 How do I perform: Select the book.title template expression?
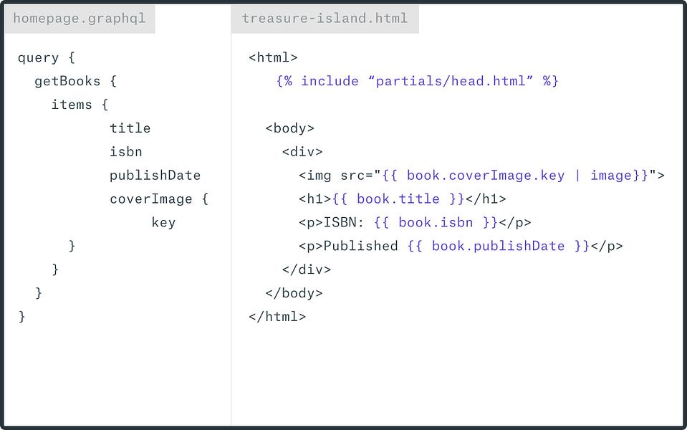pyautogui.click(x=398, y=199)
